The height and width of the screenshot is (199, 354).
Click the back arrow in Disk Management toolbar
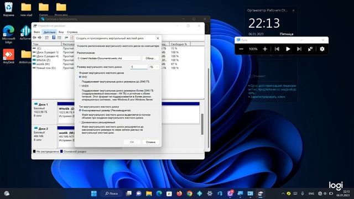(x=34, y=38)
